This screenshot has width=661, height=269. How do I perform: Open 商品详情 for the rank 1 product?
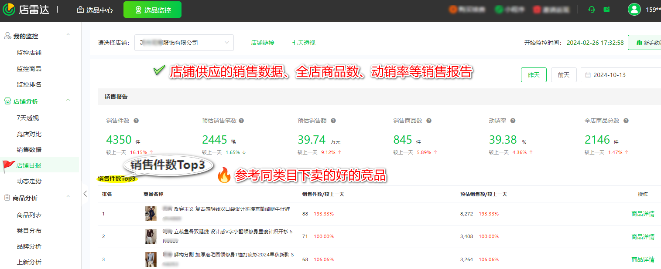tap(643, 214)
